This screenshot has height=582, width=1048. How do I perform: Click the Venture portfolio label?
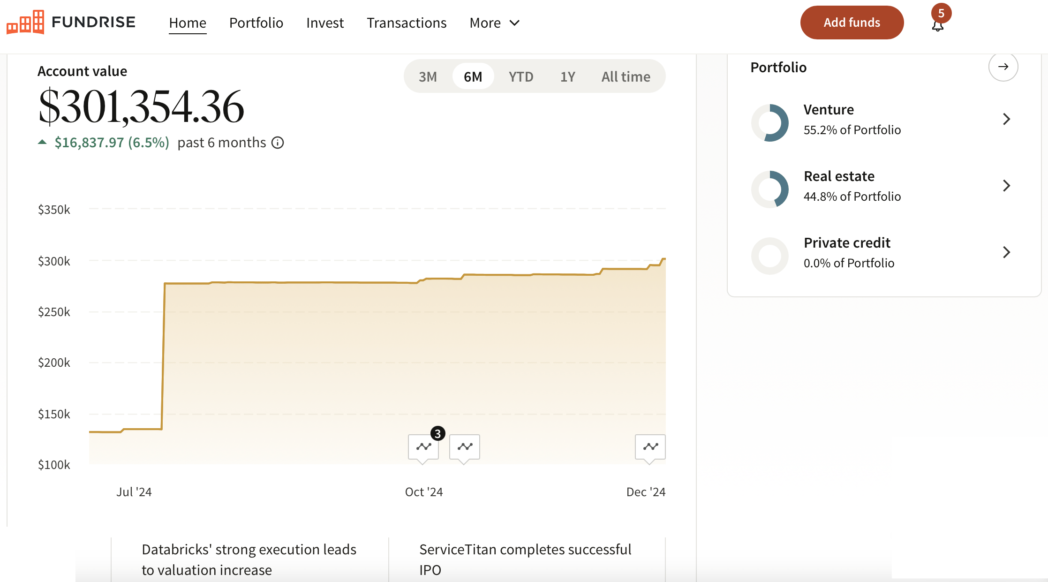(829, 109)
